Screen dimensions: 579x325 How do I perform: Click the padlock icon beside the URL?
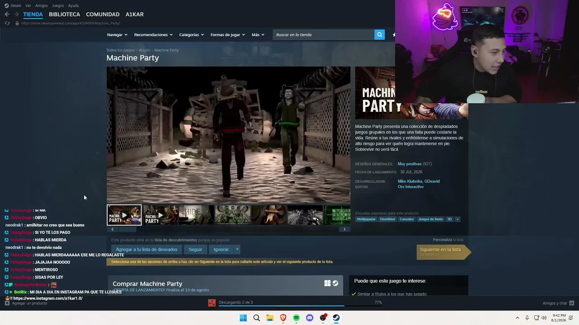[x=17, y=23]
